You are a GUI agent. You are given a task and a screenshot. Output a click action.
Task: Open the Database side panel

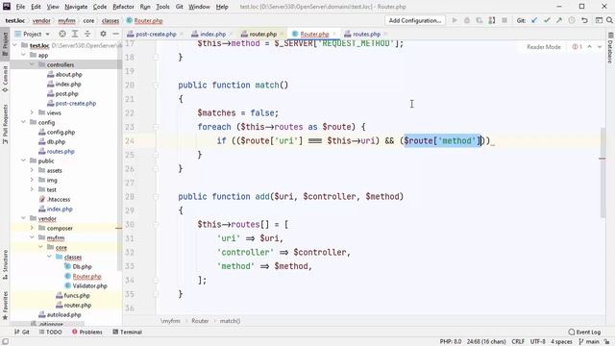(x=610, y=48)
